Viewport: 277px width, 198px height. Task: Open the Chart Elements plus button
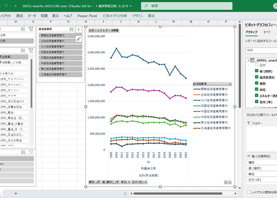[79, 29]
